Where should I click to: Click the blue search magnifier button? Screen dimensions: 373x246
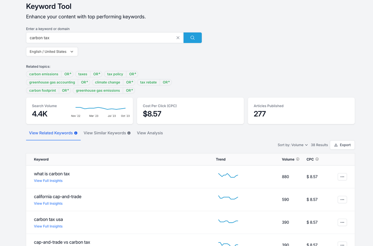192,38
